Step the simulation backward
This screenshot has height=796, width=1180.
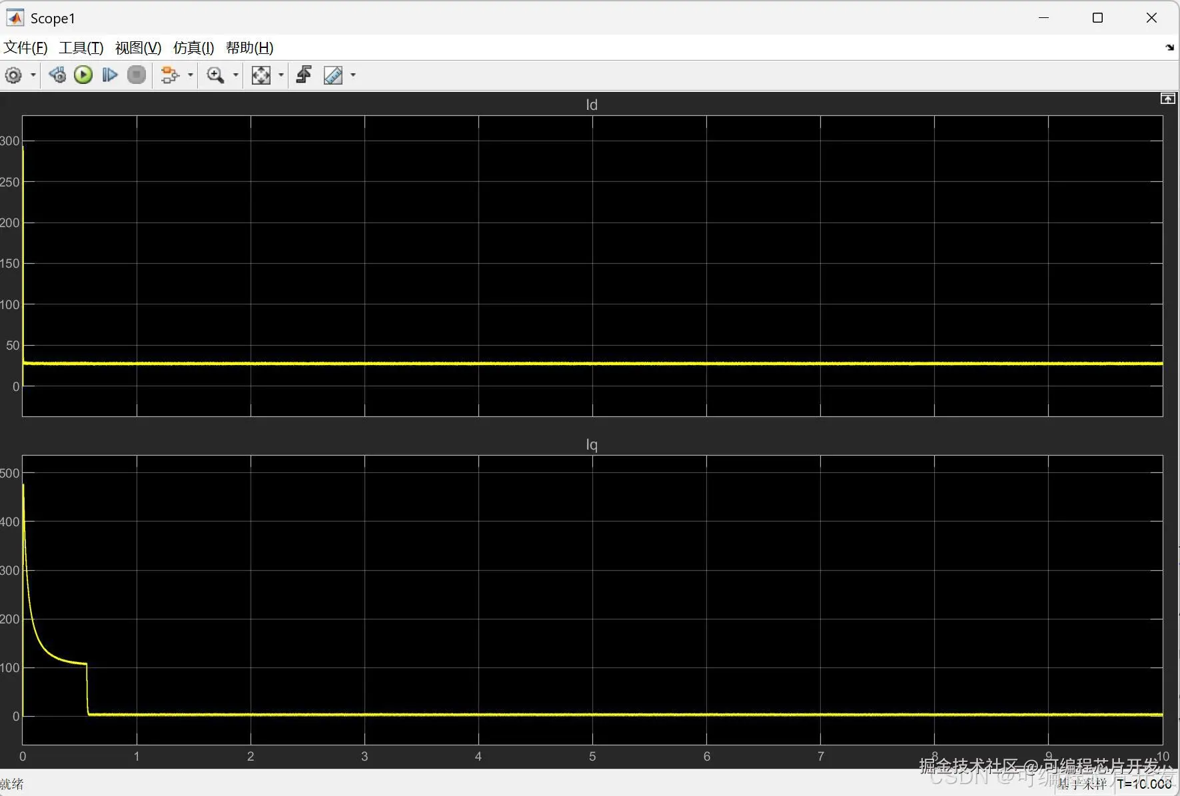pos(57,75)
